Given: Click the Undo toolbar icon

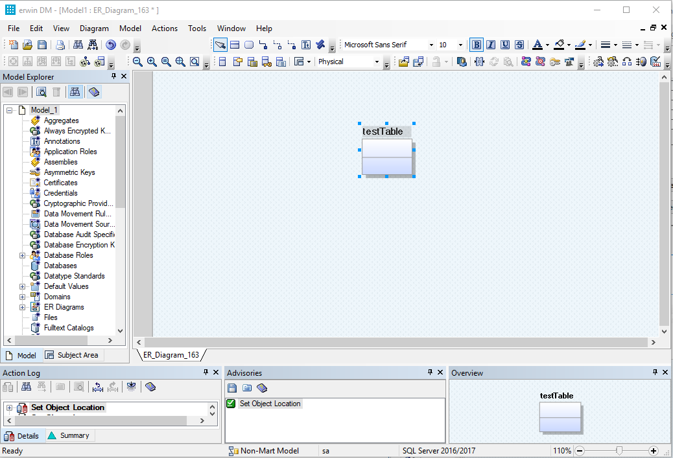Looking at the screenshot, I should [x=111, y=45].
